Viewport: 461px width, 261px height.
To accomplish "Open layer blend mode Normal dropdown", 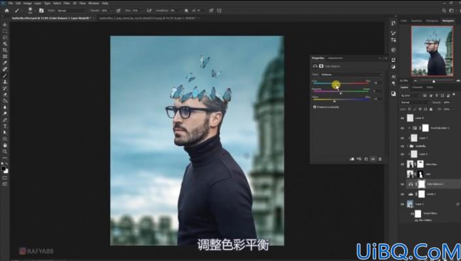I will (x=415, y=103).
